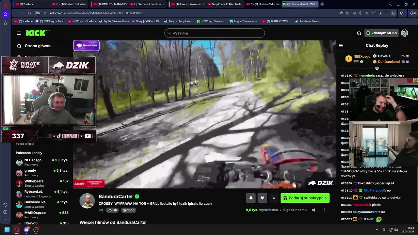This screenshot has height=235, width=418.
Task: Click the gaming tag
Action: 128,210
